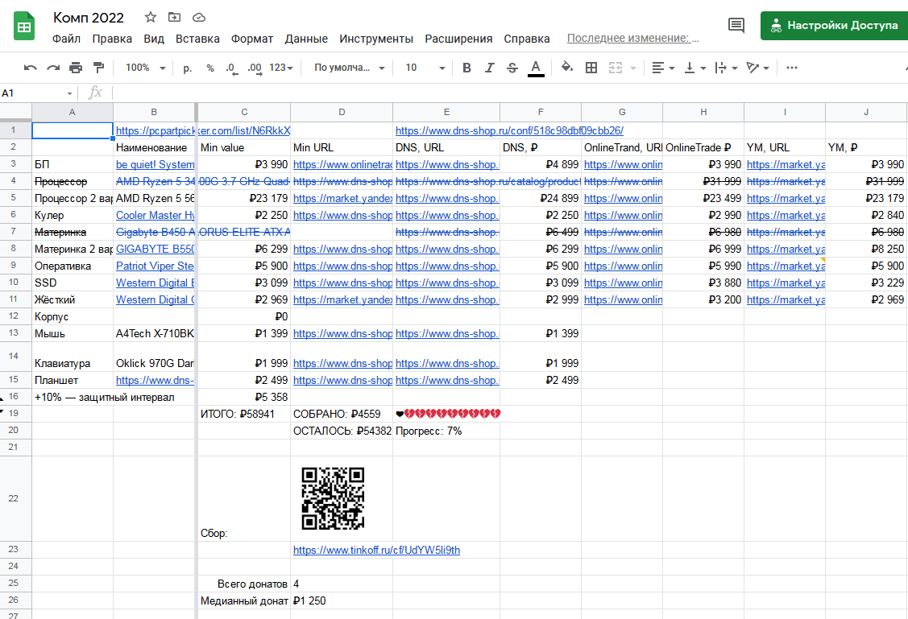Open be quiet! System link
The height and width of the screenshot is (619, 908).
point(155,165)
